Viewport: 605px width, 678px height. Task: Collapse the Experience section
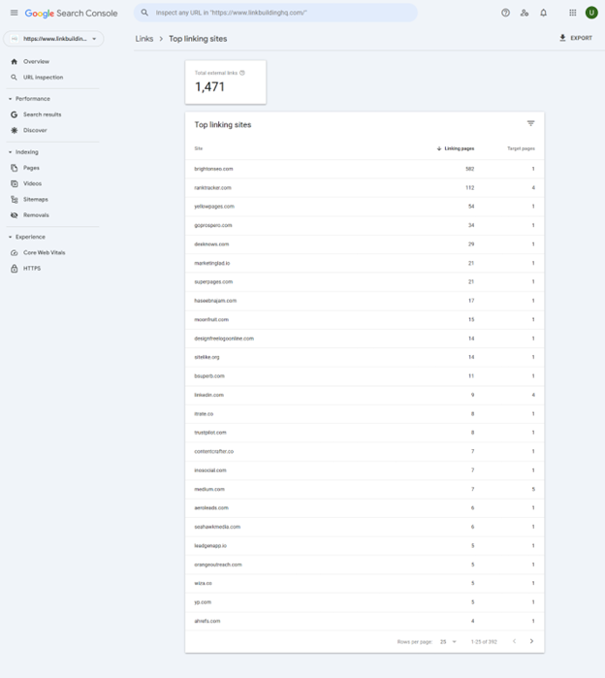(27, 237)
